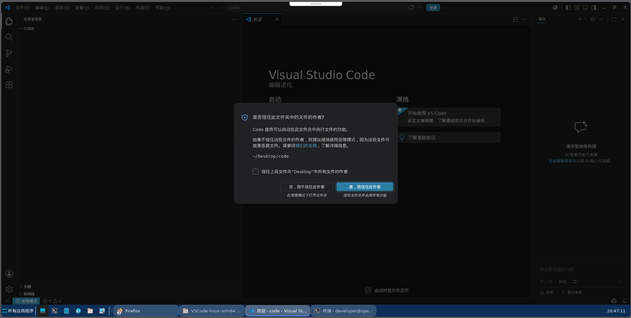Click 是，我信任此作者 button
This screenshot has width=631, height=318.
[x=365, y=187]
